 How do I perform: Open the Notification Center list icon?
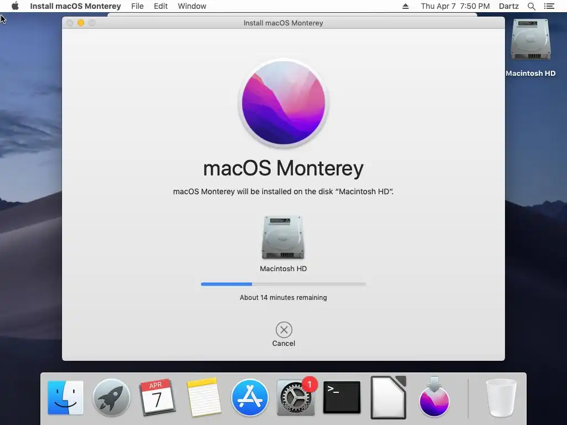coord(549,6)
